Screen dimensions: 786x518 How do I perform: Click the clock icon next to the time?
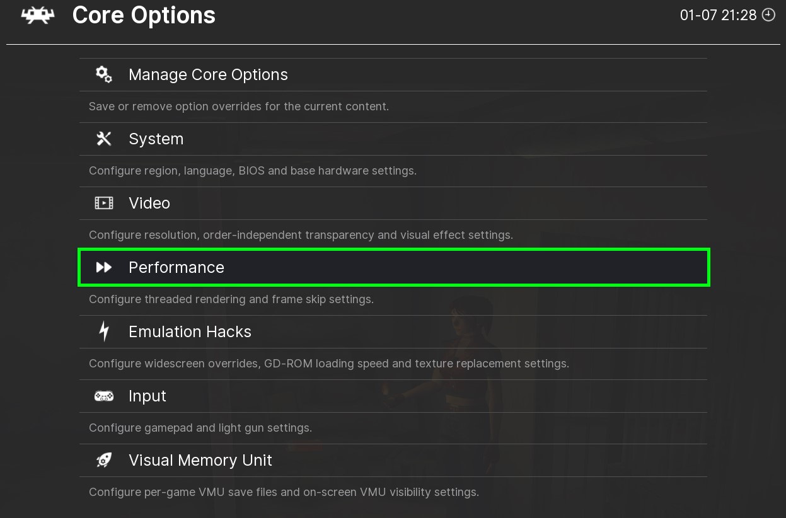(768, 15)
